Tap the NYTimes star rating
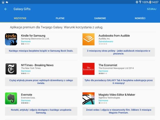The image size is (160, 120). click(x=25, y=73)
